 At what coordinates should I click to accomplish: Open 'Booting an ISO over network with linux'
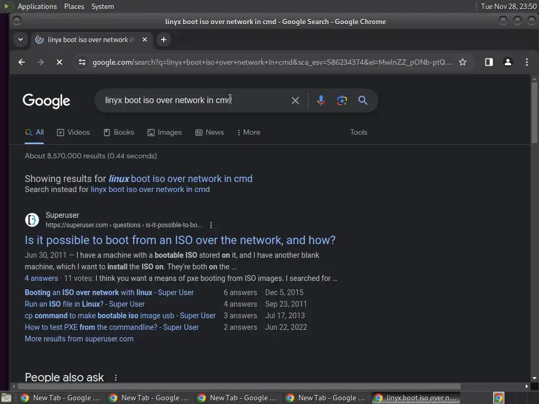tap(109, 292)
